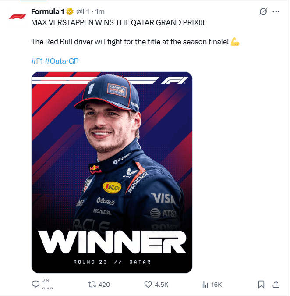Click the Formula 1 logo avatar
The width and height of the screenshot is (290, 296).
tap(18, 17)
